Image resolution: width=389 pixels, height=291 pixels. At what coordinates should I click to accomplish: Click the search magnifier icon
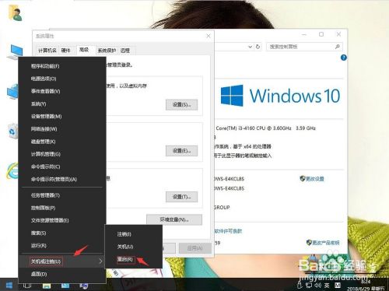pyautogui.click(x=338, y=47)
